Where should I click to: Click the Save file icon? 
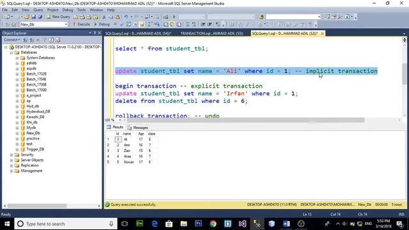pyautogui.click(x=34, y=17)
